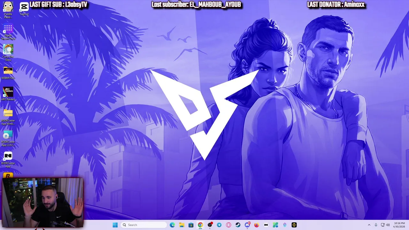Image resolution: width=409 pixels, height=230 pixels.
Task: Open the Paddle Paddle desktop shortcut
Action: (8, 9)
